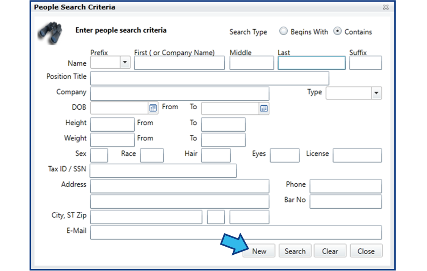The image size is (427, 271).
Task: Click the Close button
Action: pos(366,251)
